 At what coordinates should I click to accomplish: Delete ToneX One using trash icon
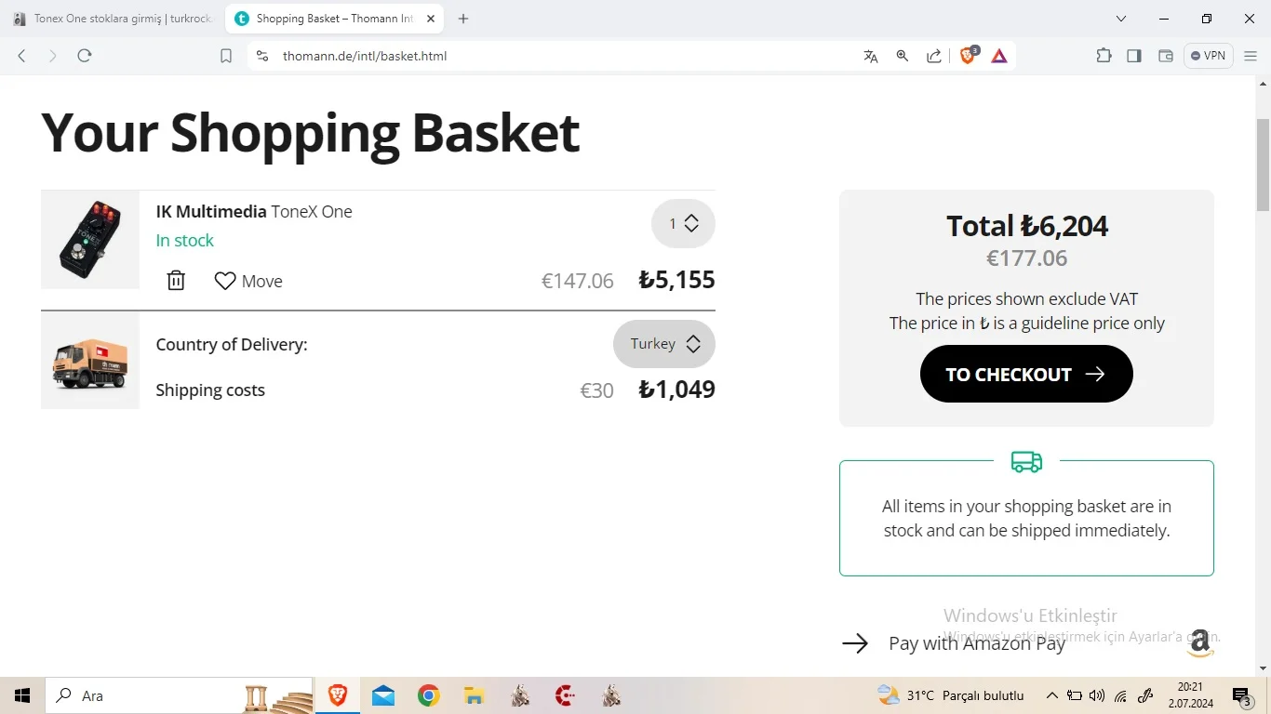pos(176,281)
